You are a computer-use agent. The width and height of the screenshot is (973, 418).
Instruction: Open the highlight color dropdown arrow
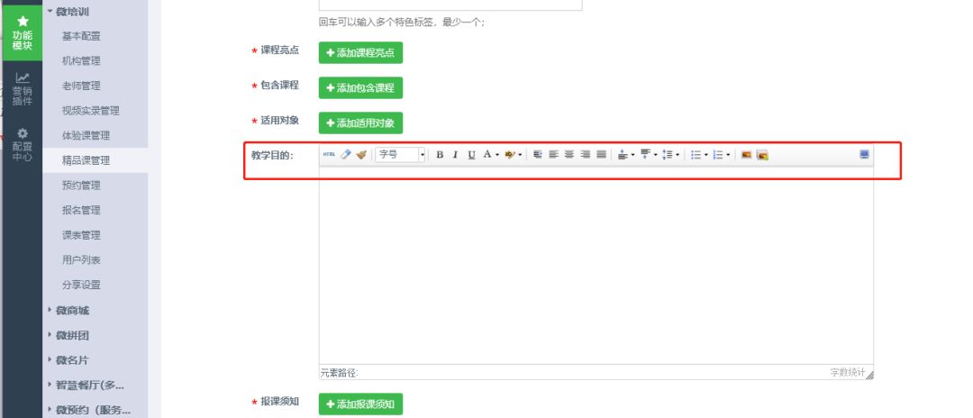(520, 155)
